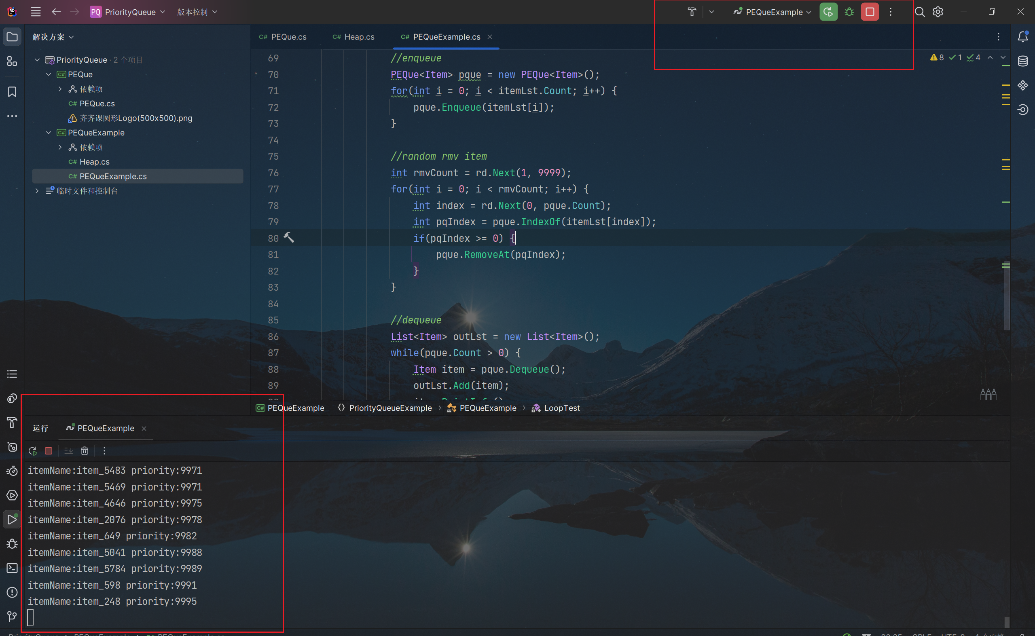Open the Notifications bell
The height and width of the screenshot is (636, 1035).
[x=1023, y=37]
